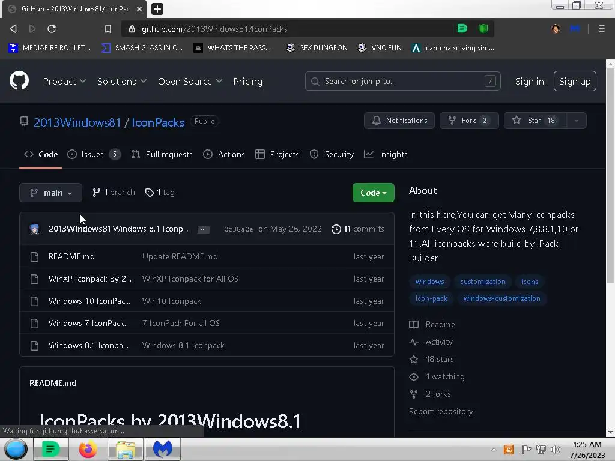Open 1 branch link
This screenshot has width=615, height=461.
(114, 193)
